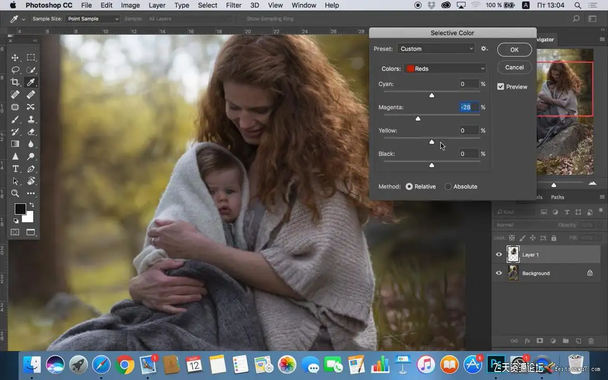
Task: Activate the Horizontal Type tool
Action: coord(15,169)
